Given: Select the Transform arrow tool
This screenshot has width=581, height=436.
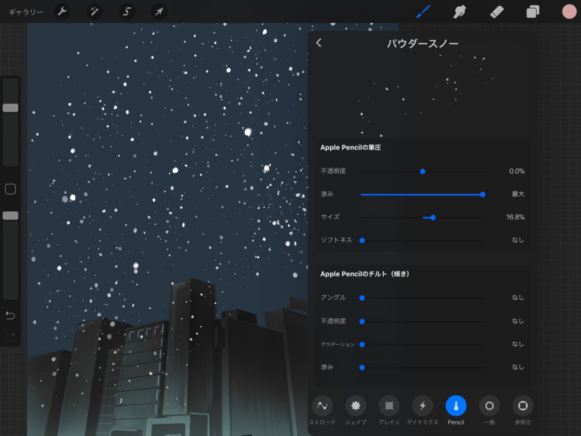Looking at the screenshot, I should (x=159, y=11).
